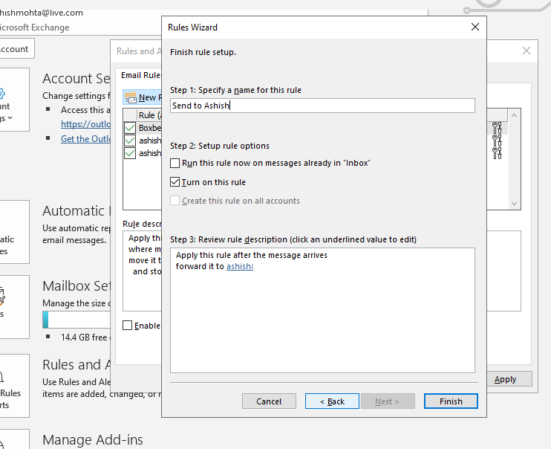
Task: Toggle the Boxbe rule checkbox
Action: click(x=130, y=128)
